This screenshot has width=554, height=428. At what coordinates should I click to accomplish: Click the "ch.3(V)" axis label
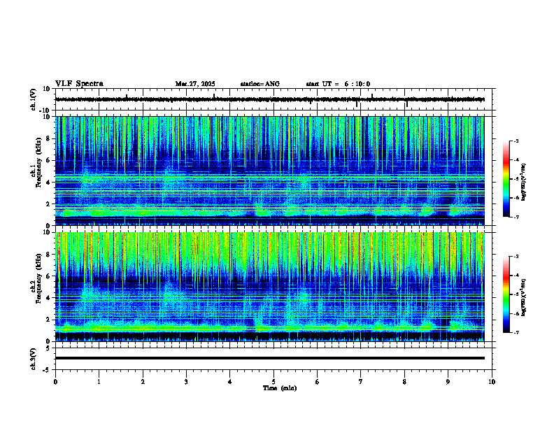[x=34, y=359]
